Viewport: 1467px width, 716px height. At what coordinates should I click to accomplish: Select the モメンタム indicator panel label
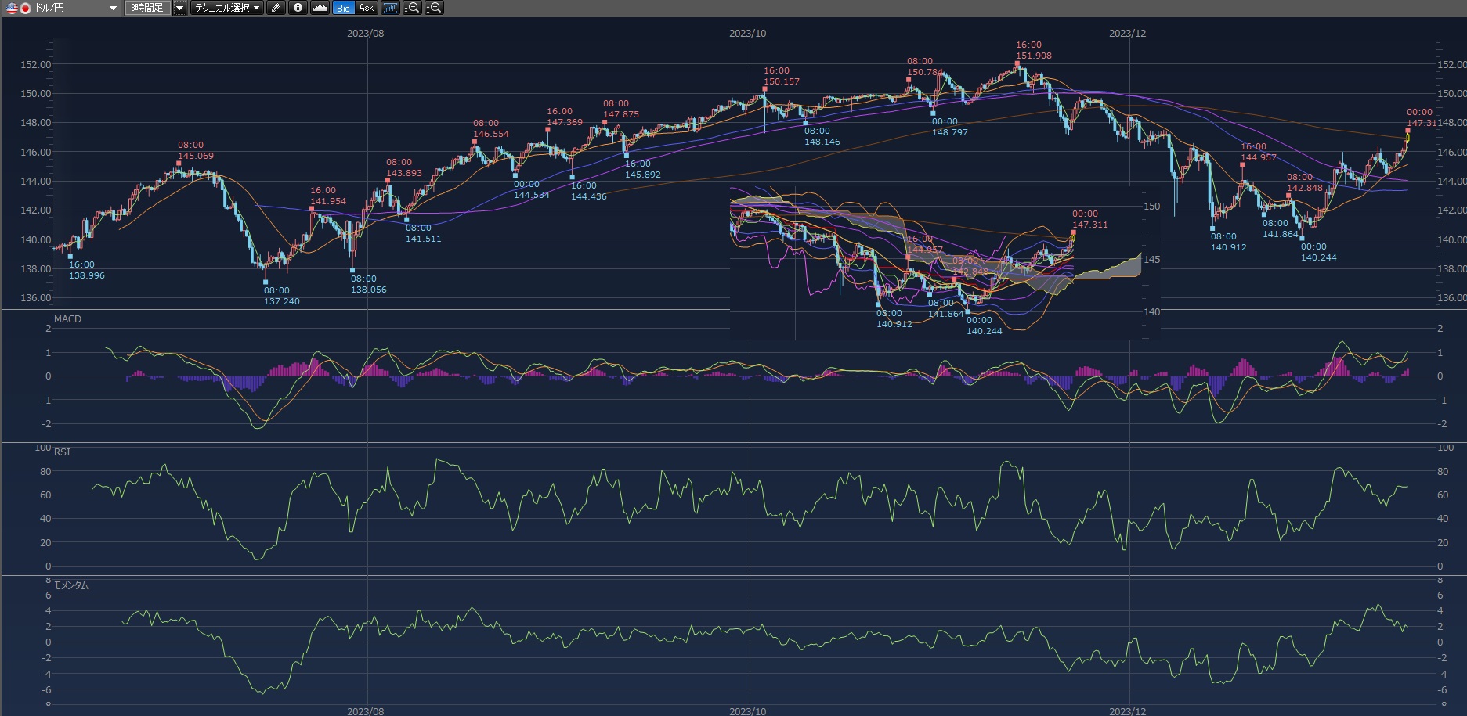[70, 585]
